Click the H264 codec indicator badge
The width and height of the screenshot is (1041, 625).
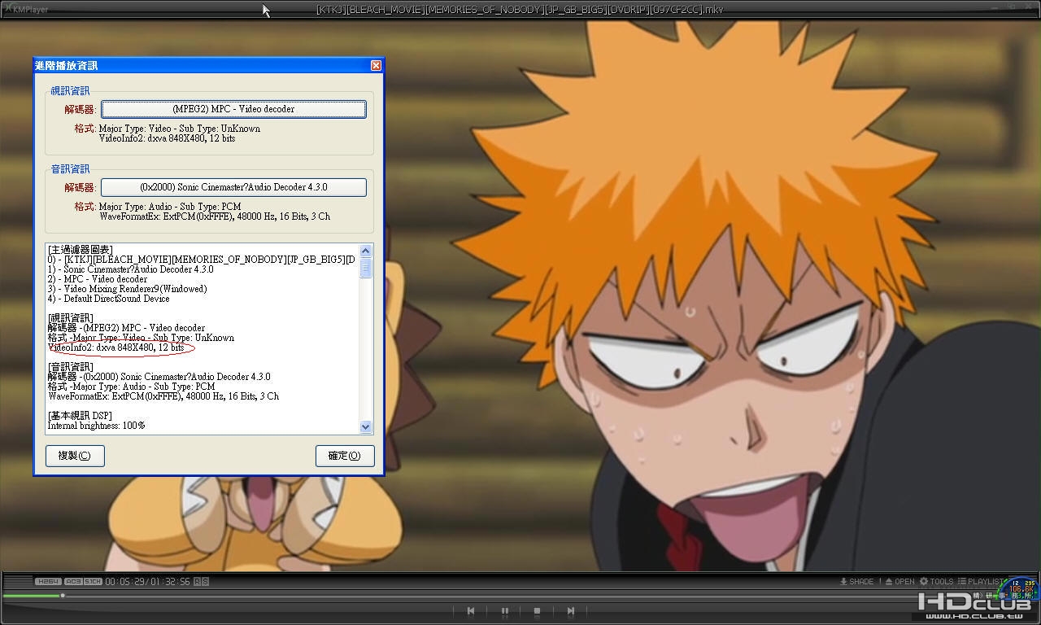click(x=48, y=581)
